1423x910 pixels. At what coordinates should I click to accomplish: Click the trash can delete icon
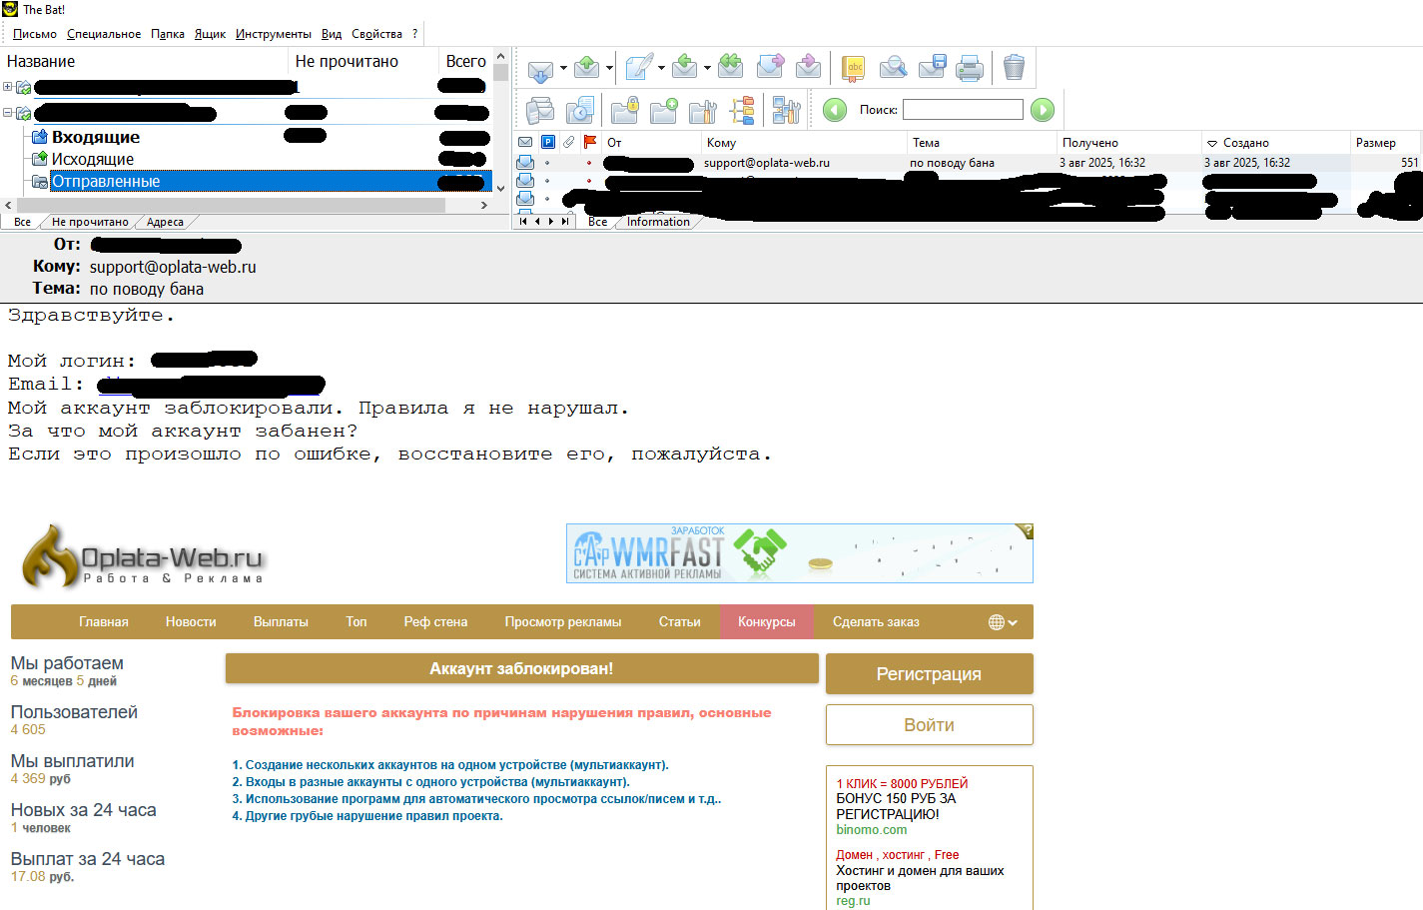[1014, 68]
